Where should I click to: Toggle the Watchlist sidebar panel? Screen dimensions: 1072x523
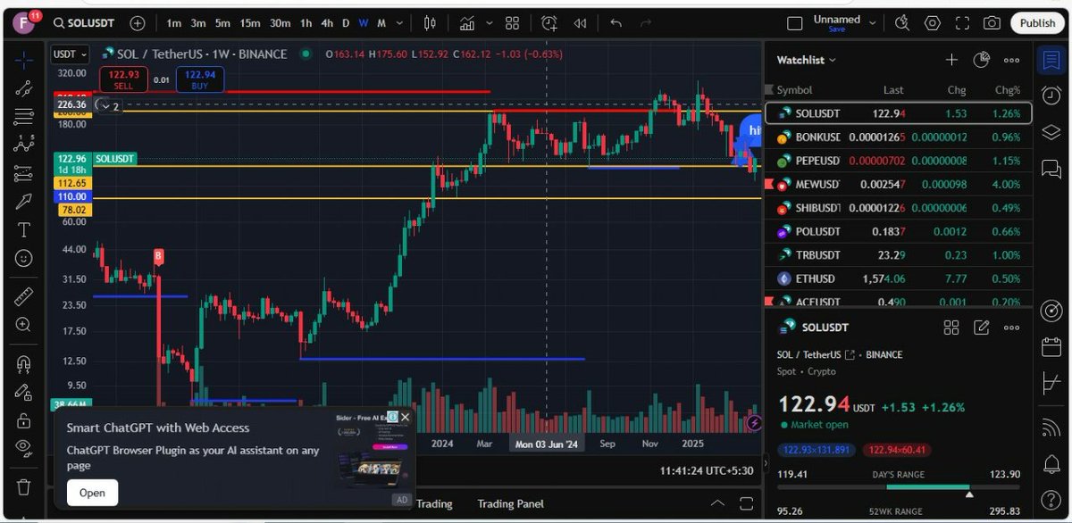1051,60
